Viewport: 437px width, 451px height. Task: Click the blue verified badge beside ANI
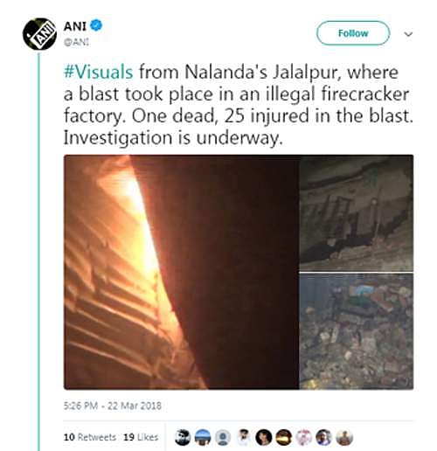[96, 25]
